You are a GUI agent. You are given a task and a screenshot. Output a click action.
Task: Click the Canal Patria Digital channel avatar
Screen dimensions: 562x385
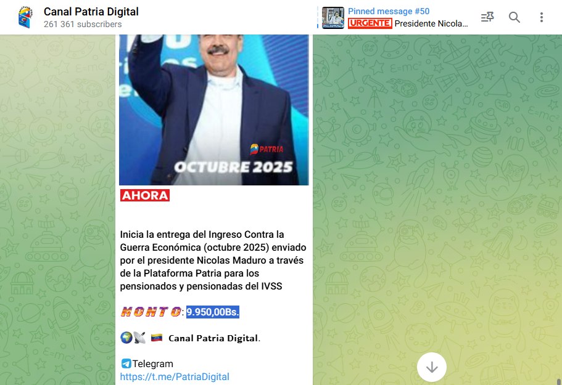(25, 17)
